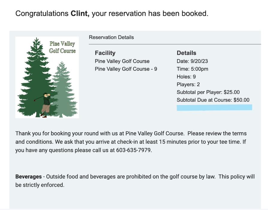Click the phone number 603-635-7979
268x210 pixels.
coord(133,150)
